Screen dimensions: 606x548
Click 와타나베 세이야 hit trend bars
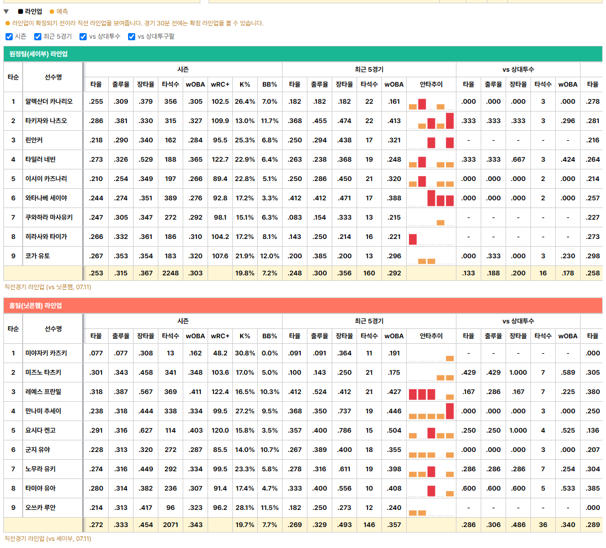tap(431, 198)
